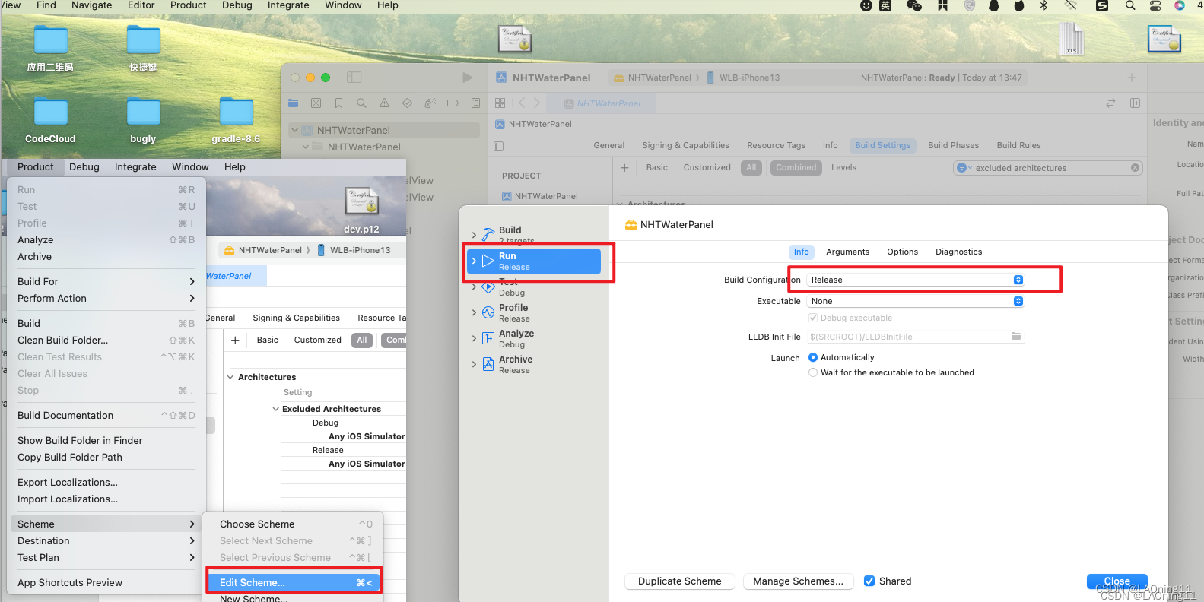Clear the excluded architectures search filter

click(1135, 168)
